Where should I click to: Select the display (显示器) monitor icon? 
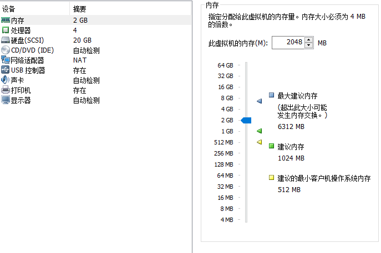(x=6, y=100)
